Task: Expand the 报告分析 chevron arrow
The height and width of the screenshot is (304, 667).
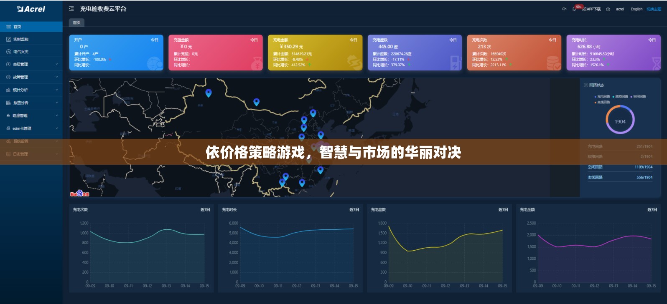Action: click(57, 103)
